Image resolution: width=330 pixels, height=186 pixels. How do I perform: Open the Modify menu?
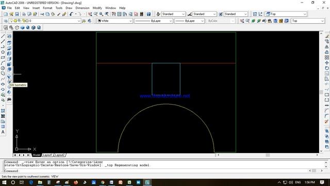97,8
